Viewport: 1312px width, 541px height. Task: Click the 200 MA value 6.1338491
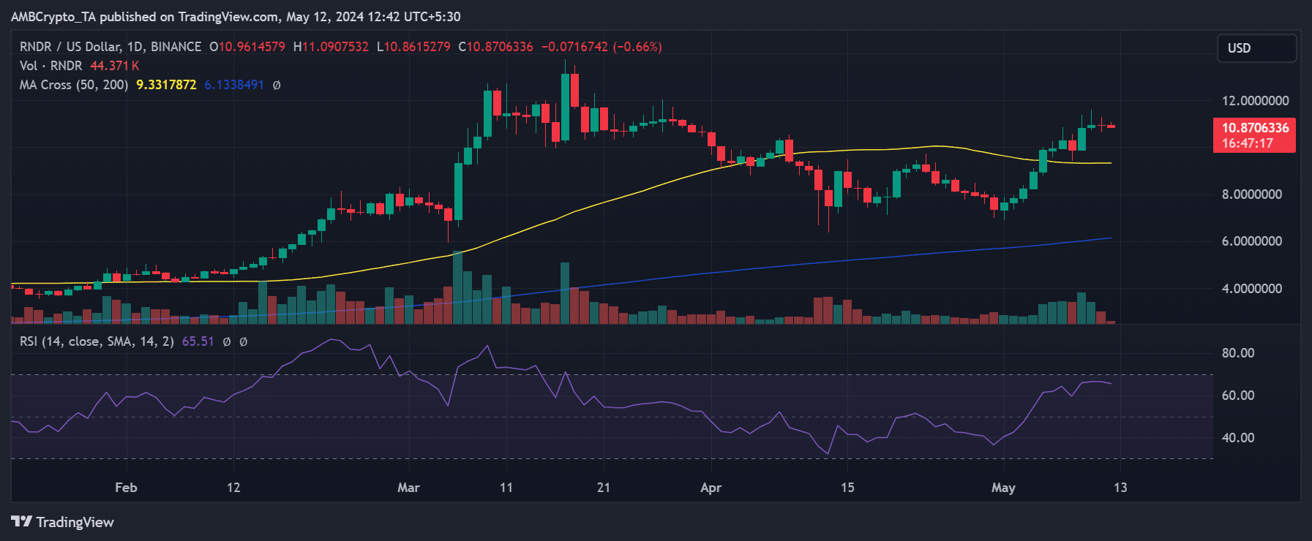click(234, 85)
